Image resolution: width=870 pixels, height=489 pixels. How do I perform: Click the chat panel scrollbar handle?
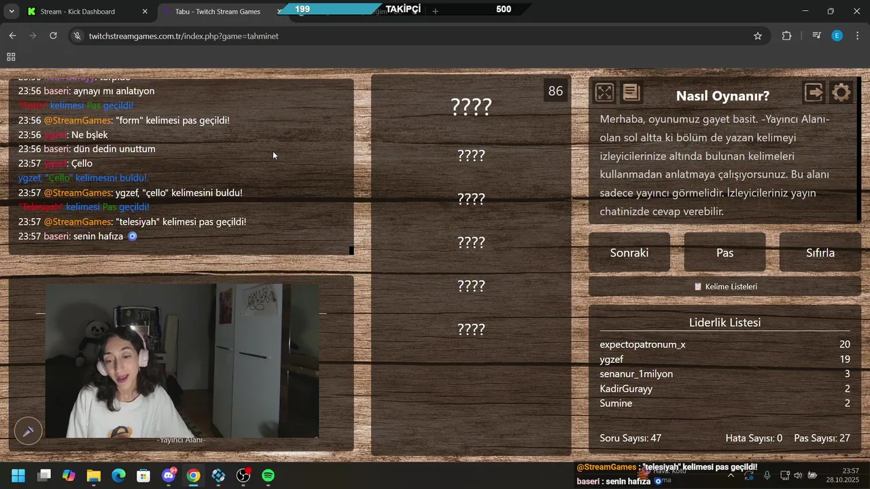click(x=351, y=251)
